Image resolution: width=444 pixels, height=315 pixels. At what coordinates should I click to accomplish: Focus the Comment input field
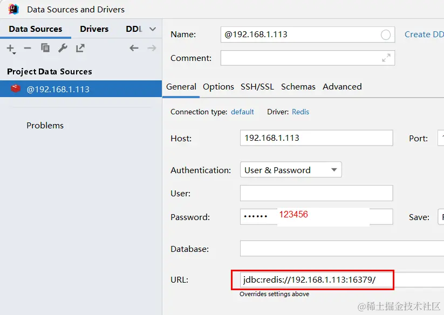coord(308,58)
